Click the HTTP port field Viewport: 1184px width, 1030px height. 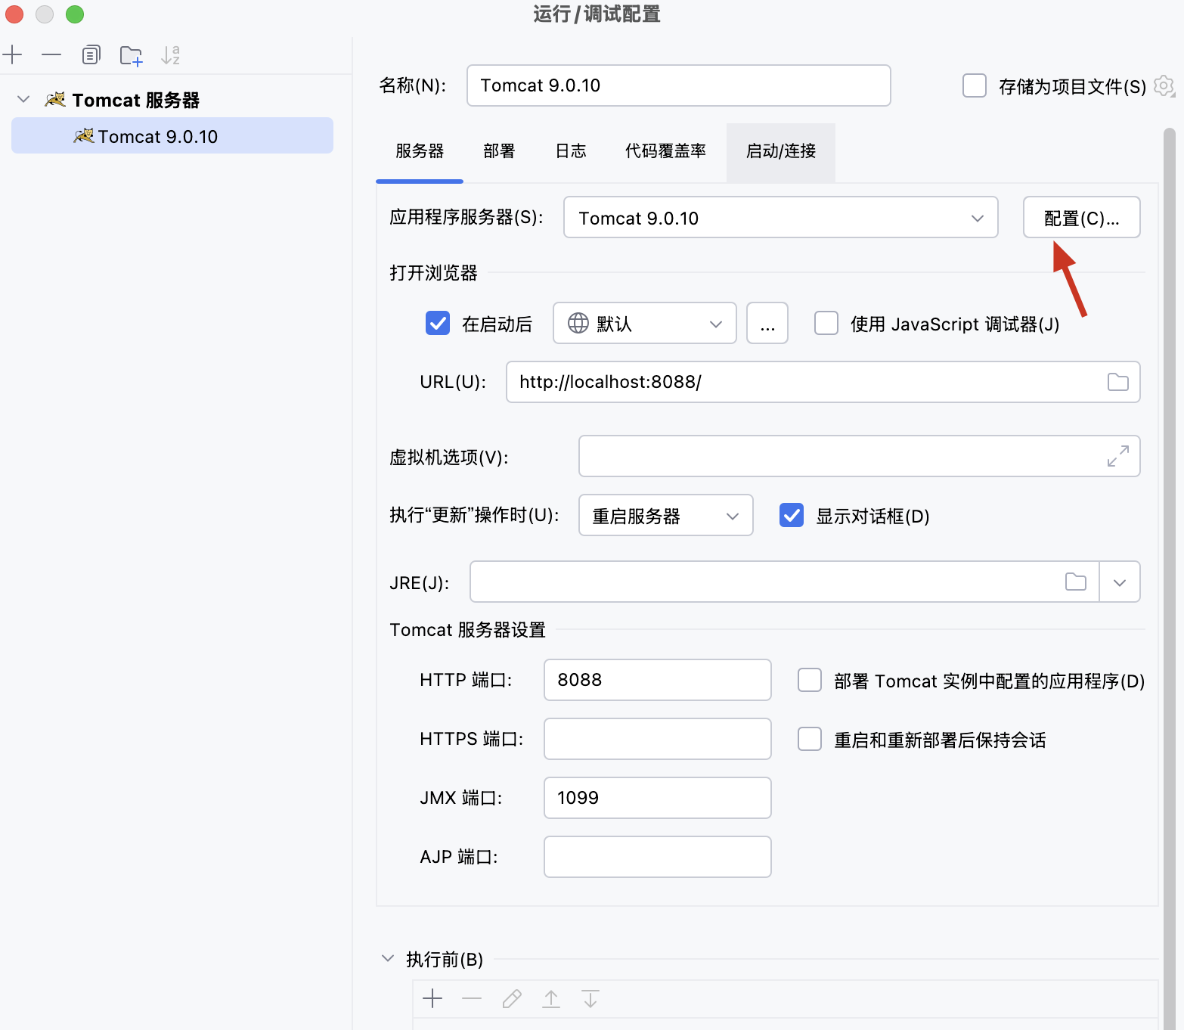pos(658,680)
